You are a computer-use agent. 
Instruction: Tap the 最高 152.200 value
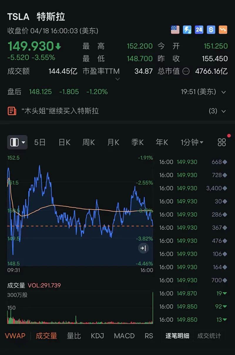140,46
